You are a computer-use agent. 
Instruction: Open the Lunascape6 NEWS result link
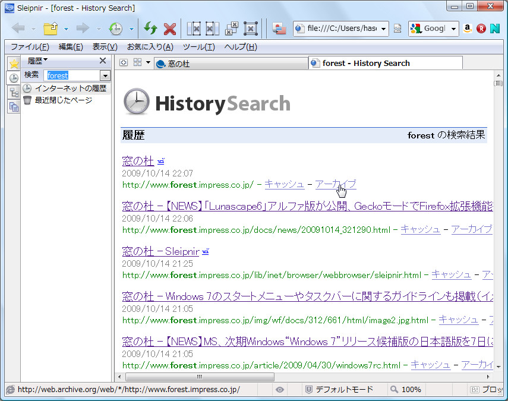point(307,206)
